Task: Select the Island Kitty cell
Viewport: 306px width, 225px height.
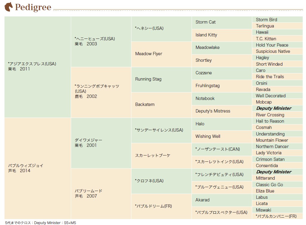Action: click(222, 35)
